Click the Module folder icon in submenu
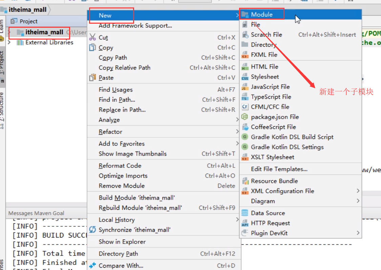The image size is (381, 270). (245, 14)
